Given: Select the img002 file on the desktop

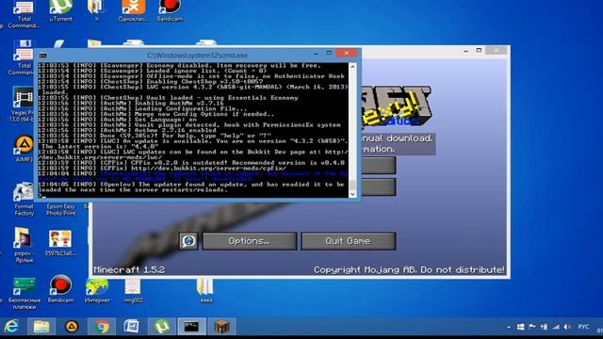Looking at the screenshot, I should [133, 290].
